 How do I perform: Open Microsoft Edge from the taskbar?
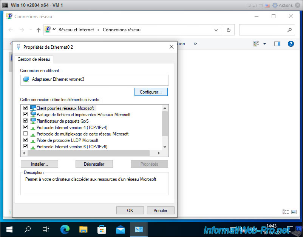click(x=64, y=229)
